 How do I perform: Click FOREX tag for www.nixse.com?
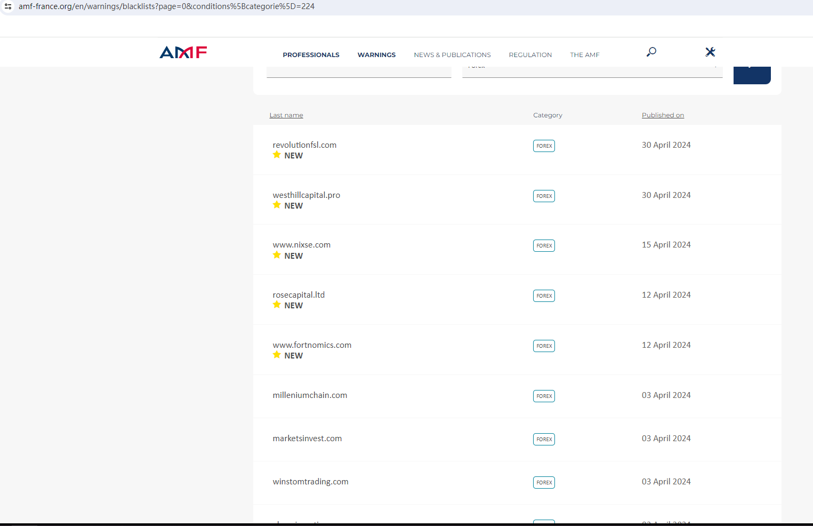[x=544, y=246]
